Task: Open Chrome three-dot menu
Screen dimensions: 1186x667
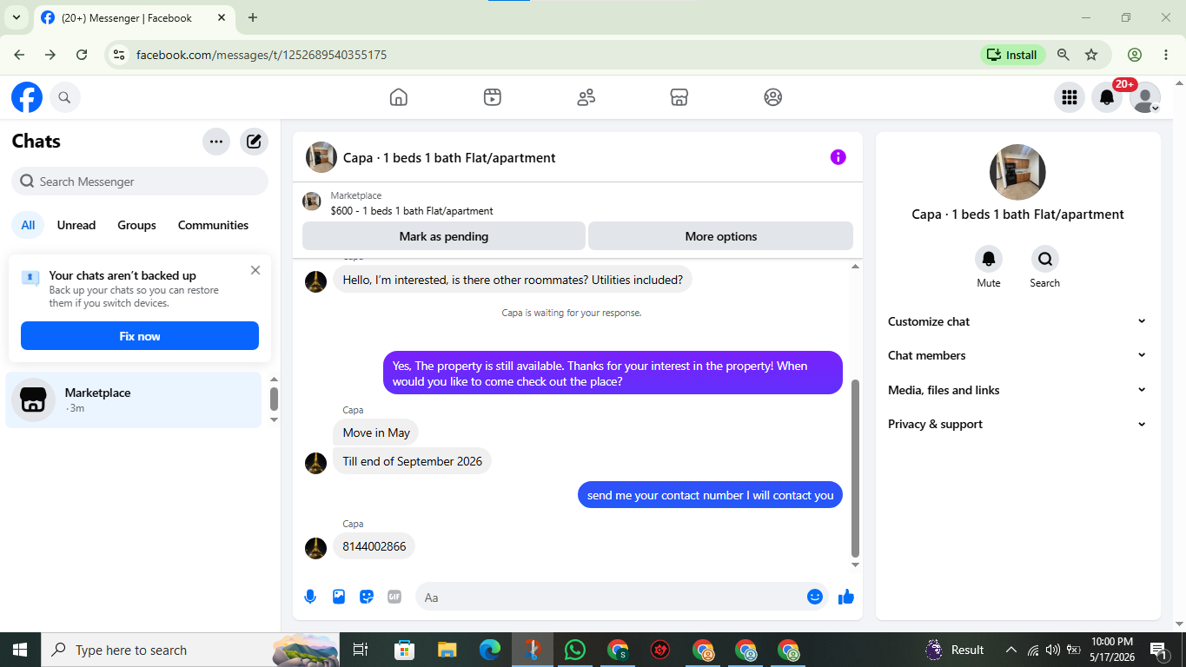Action: pyautogui.click(x=1166, y=55)
